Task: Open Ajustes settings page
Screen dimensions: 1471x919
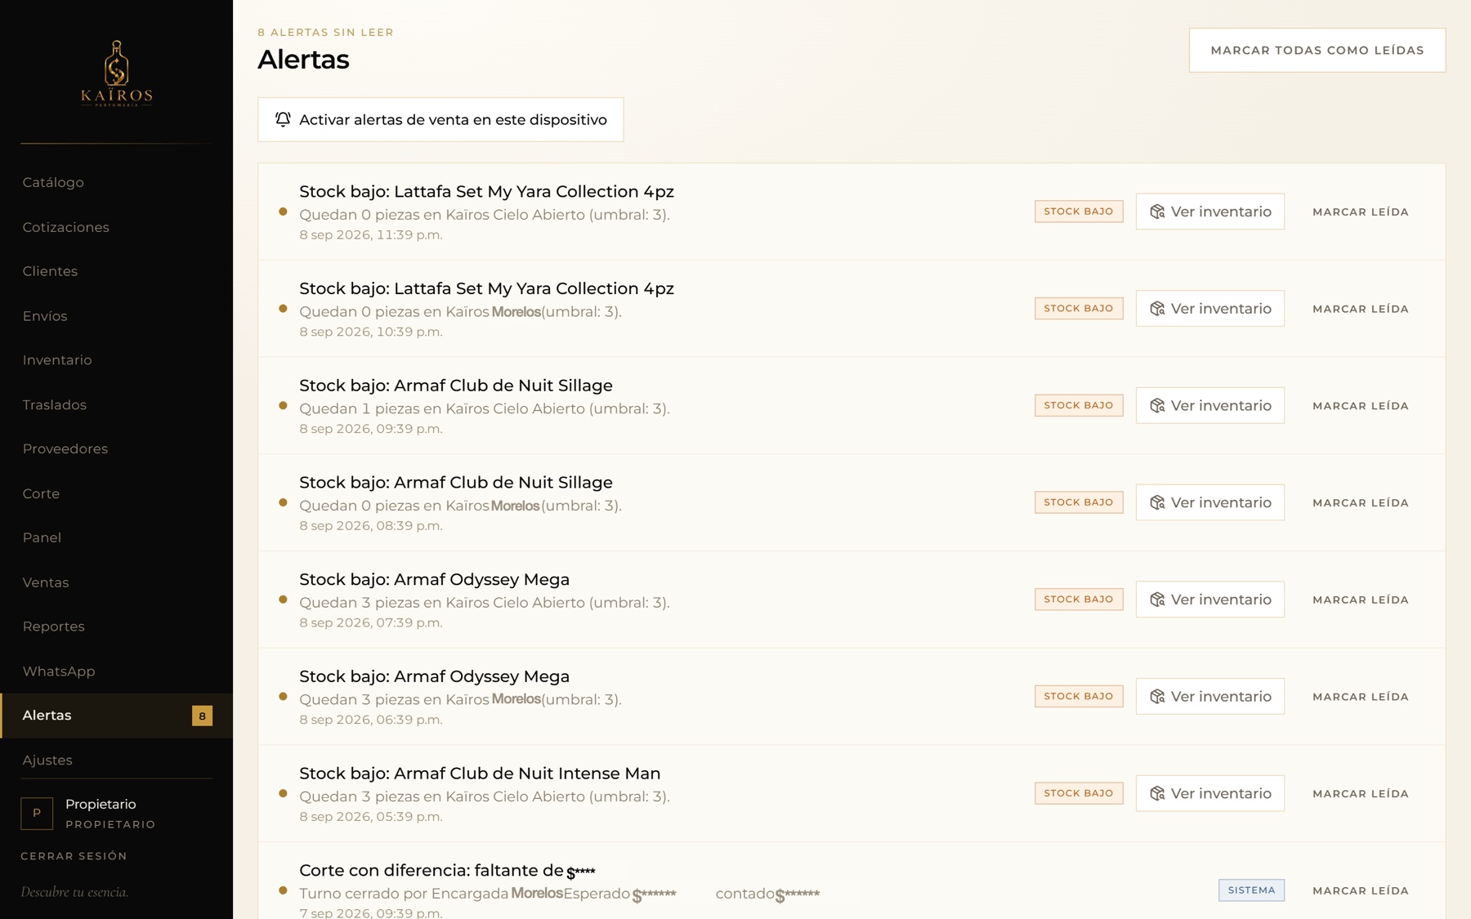Action: coord(47,761)
